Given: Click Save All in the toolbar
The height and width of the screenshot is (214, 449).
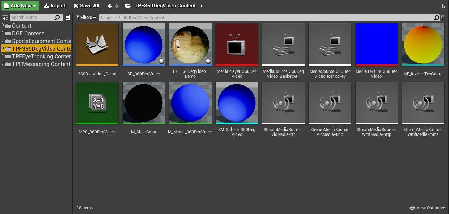Looking at the screenshot, I should [x=86, y=6].
